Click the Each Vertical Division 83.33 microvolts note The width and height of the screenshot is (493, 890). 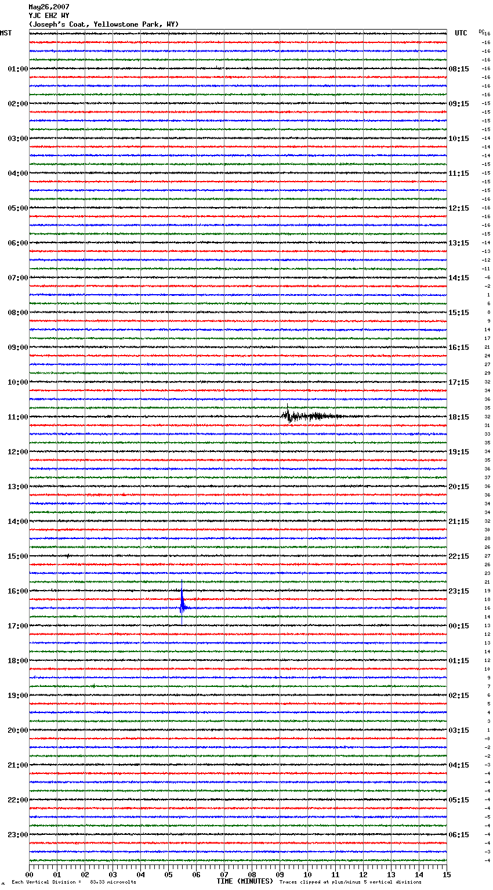click(x=74, y=882)
